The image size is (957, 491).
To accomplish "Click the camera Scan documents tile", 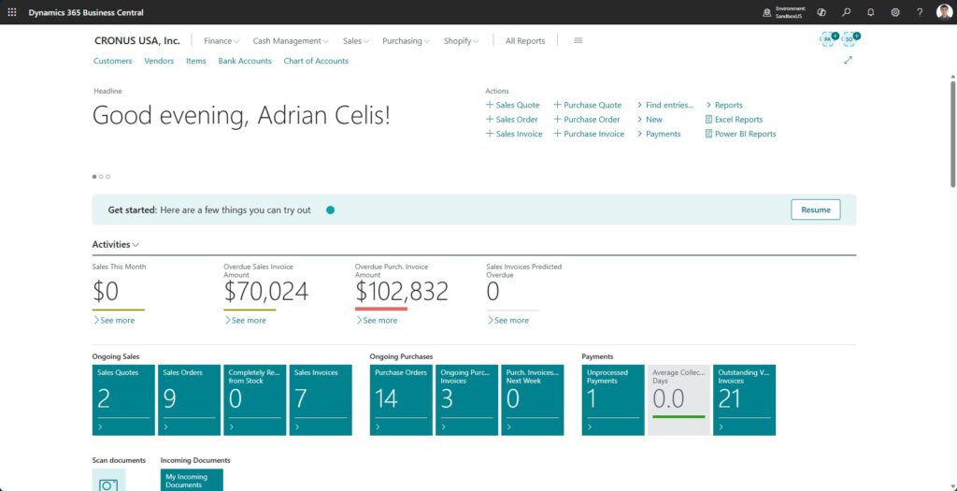I will [x=108, y=482].
